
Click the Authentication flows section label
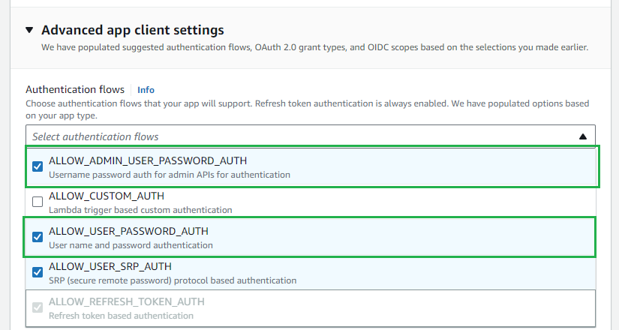coord(75,89)
